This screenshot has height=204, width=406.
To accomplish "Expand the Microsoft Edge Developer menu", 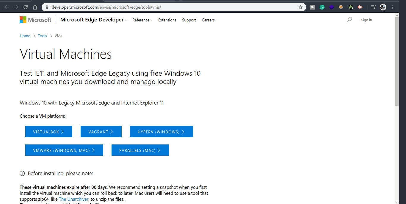I will [x=93, y=20].
